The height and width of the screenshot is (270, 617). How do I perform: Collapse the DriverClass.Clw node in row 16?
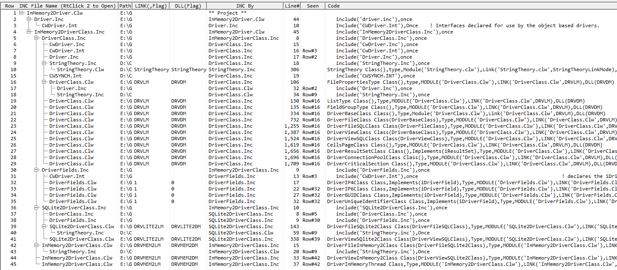pos(44,82)
